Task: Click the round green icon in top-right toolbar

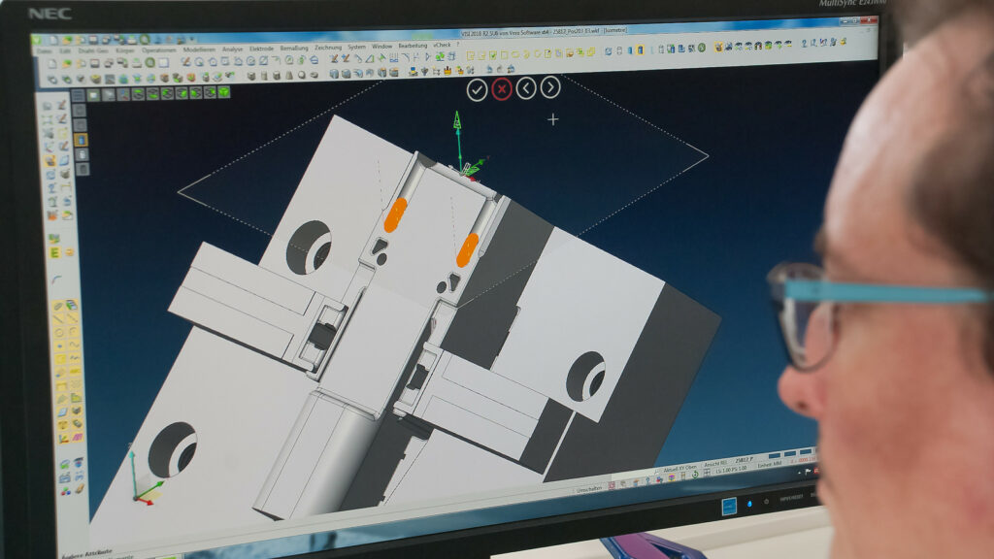Action: (x=702, y=48)
